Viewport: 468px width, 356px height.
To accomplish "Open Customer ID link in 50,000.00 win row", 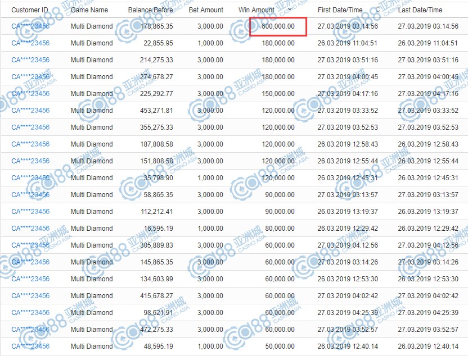I will [30, 346].
